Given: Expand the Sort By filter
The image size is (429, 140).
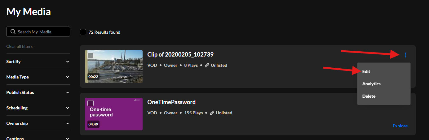Looking at the screenshot, I should pos(68,62).
